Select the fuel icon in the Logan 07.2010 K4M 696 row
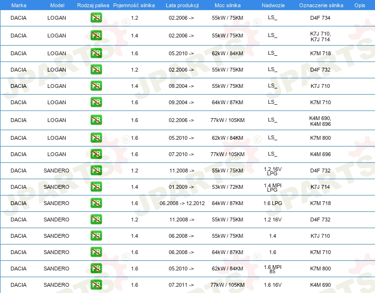 (96, 154)
